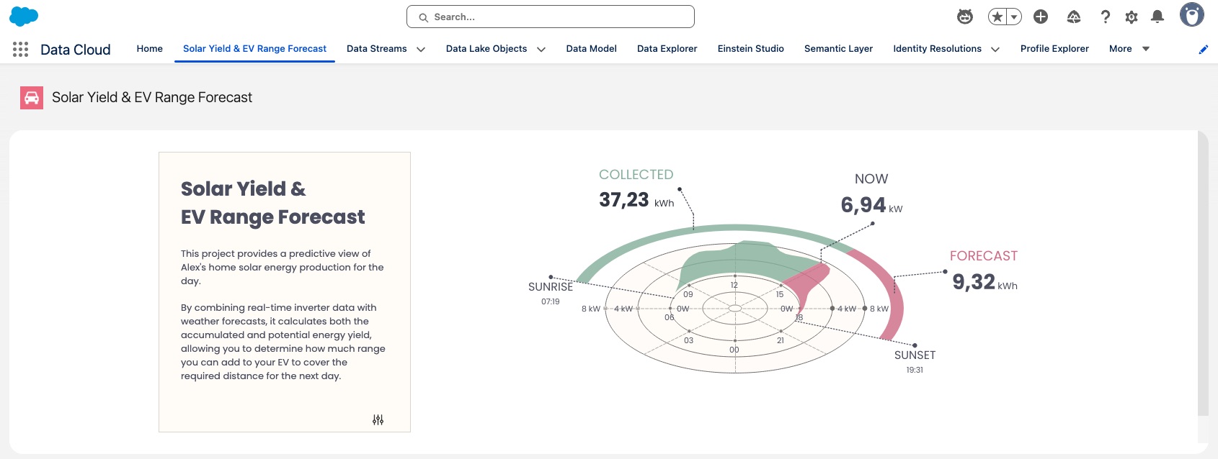Image resolution: width=1218 pixels, height=459 pixels.
Task: Focus the global Search field
Action: pos(551,17)
